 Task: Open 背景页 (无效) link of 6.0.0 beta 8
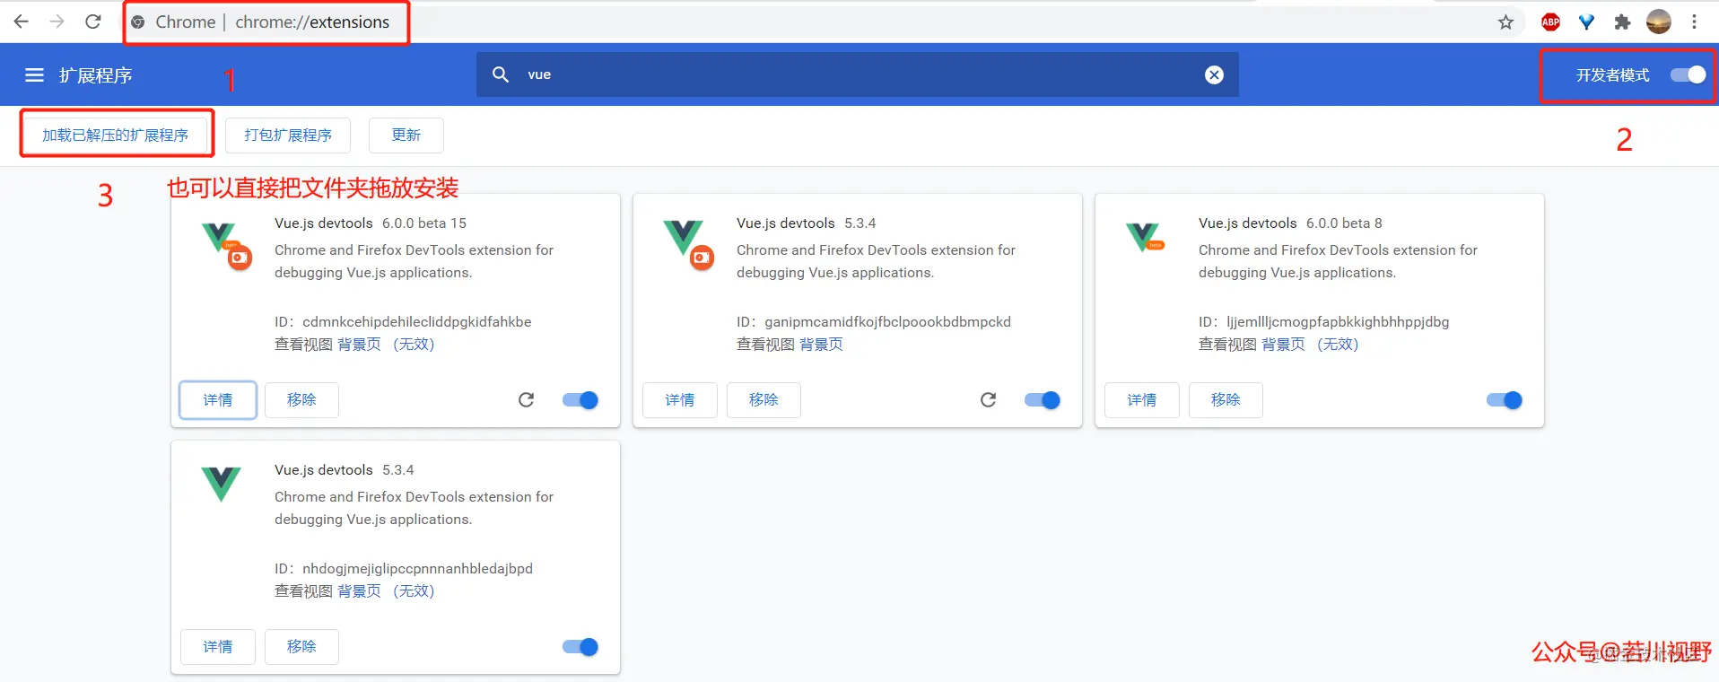click(x=1310, y=345)
